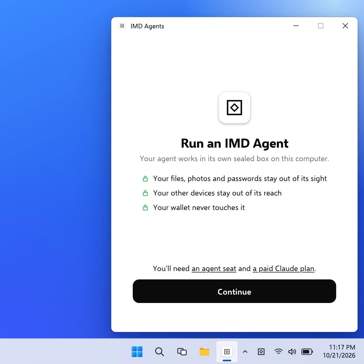Click 'Your agent works in its own sealed box' text
Viewport: 364px width, 364px height.
pyautogui.click(x=234, y=159)
